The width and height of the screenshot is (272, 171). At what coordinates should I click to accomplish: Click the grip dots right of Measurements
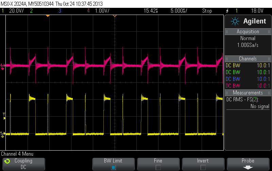coord(269,93)
